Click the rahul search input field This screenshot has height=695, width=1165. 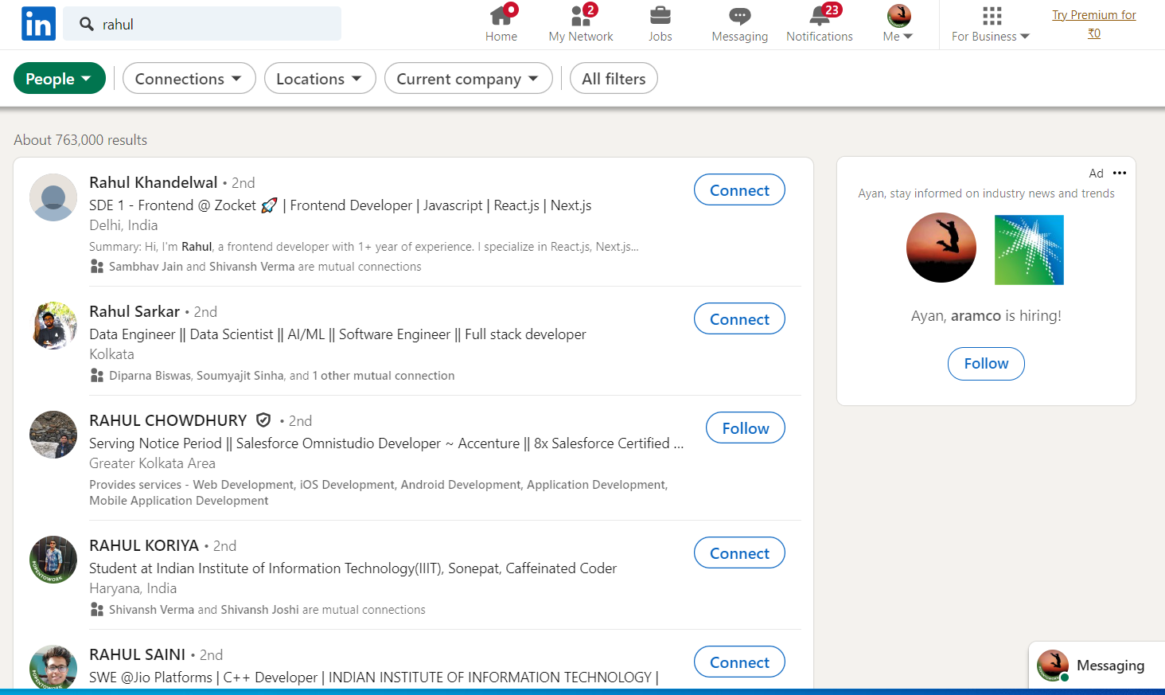click(x=202, y=24)
